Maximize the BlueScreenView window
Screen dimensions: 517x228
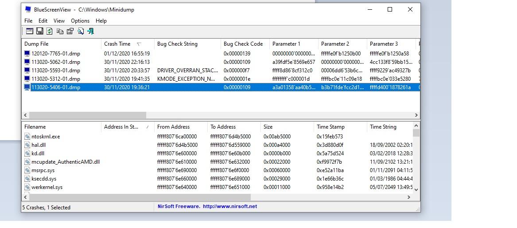tap(390, 10)
